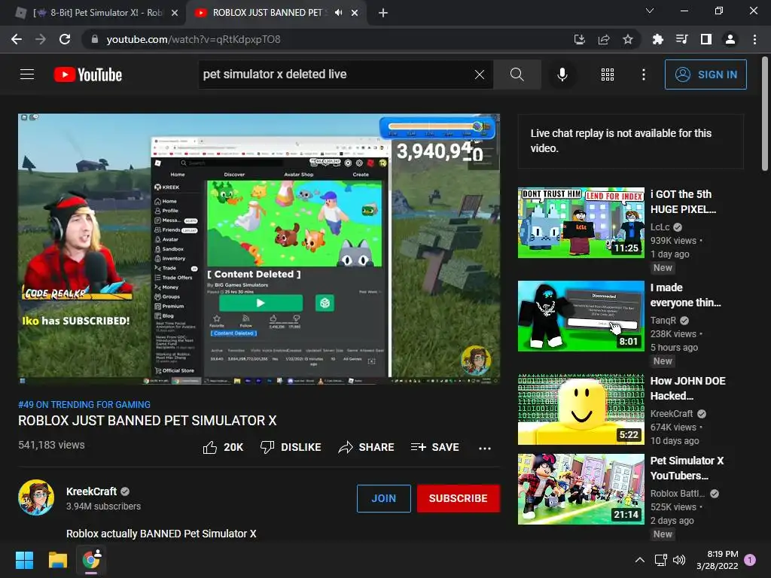
Task: Dislike the video with thumbs down
Action: 291,447
